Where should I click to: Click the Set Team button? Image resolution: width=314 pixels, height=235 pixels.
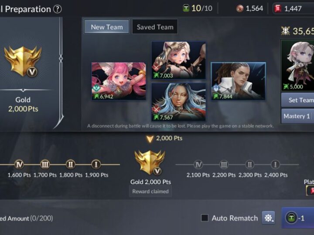pos(298,100)
